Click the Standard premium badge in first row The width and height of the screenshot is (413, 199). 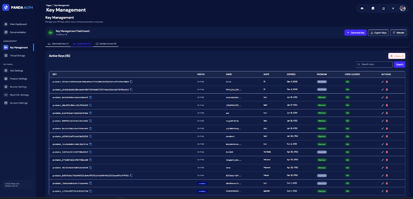click(x=322, y=82)
